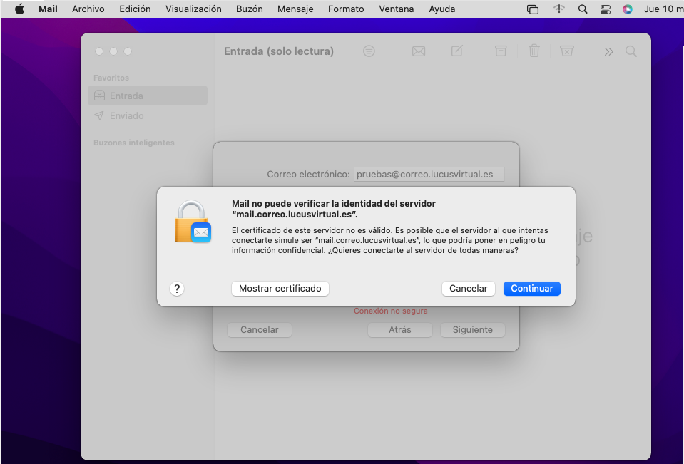684x464 pixels.
Task: Click the get new mail envelope icon
Action: 419,51
